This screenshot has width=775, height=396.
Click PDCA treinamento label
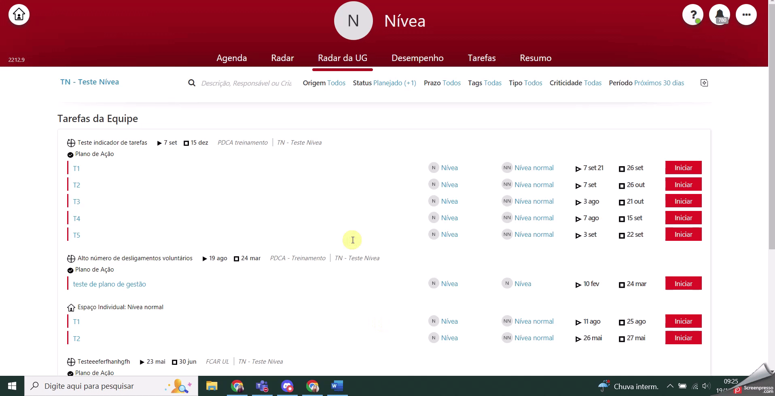tap(243, 143)
